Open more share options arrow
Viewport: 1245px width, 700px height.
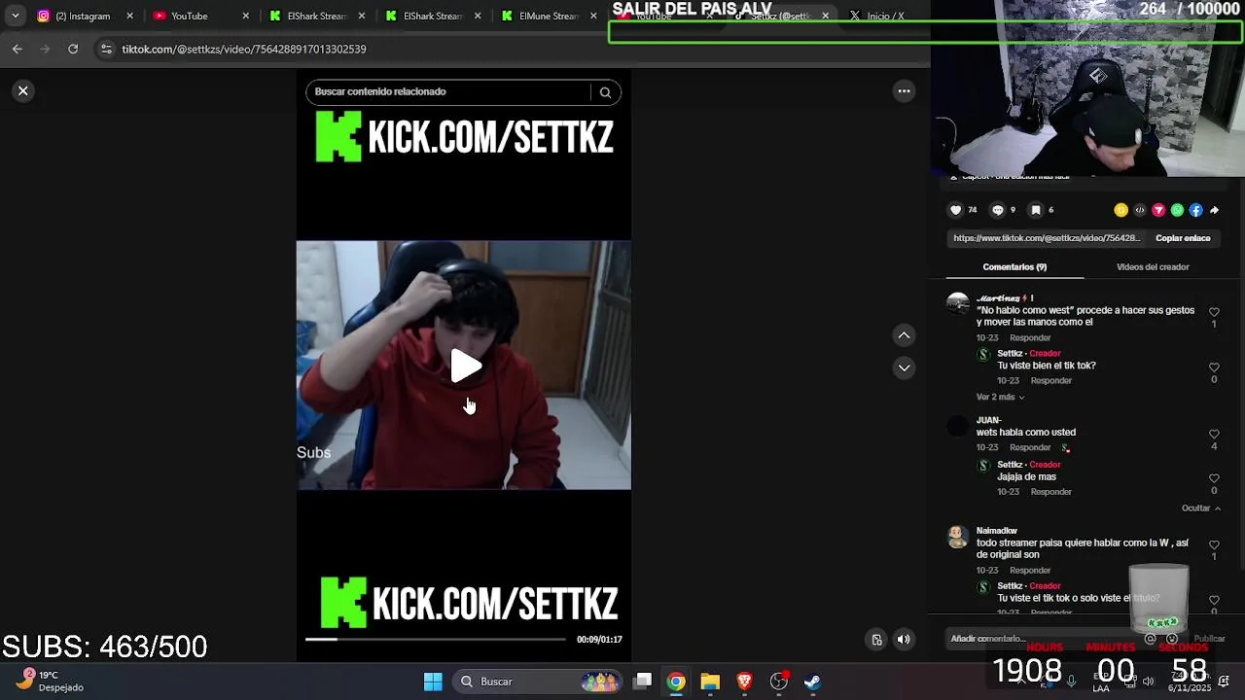[1214, 210]
